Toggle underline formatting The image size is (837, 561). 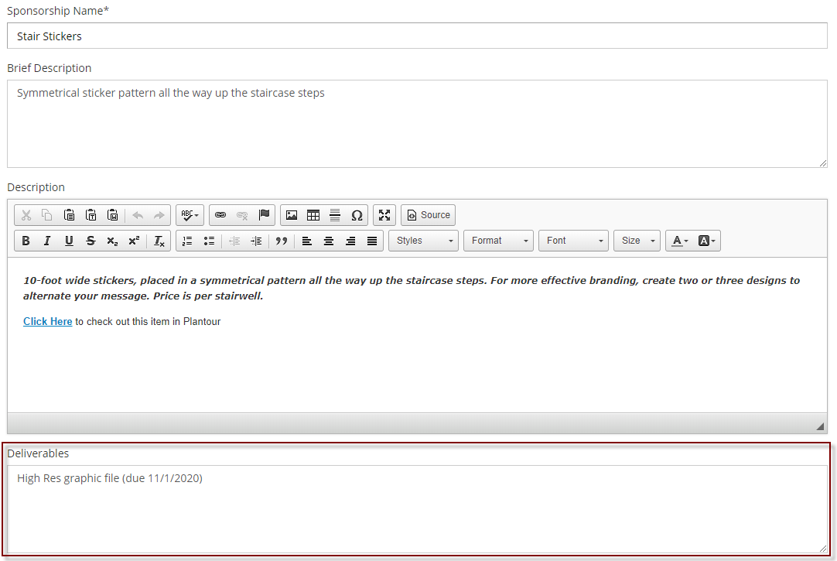pos(69,241)
